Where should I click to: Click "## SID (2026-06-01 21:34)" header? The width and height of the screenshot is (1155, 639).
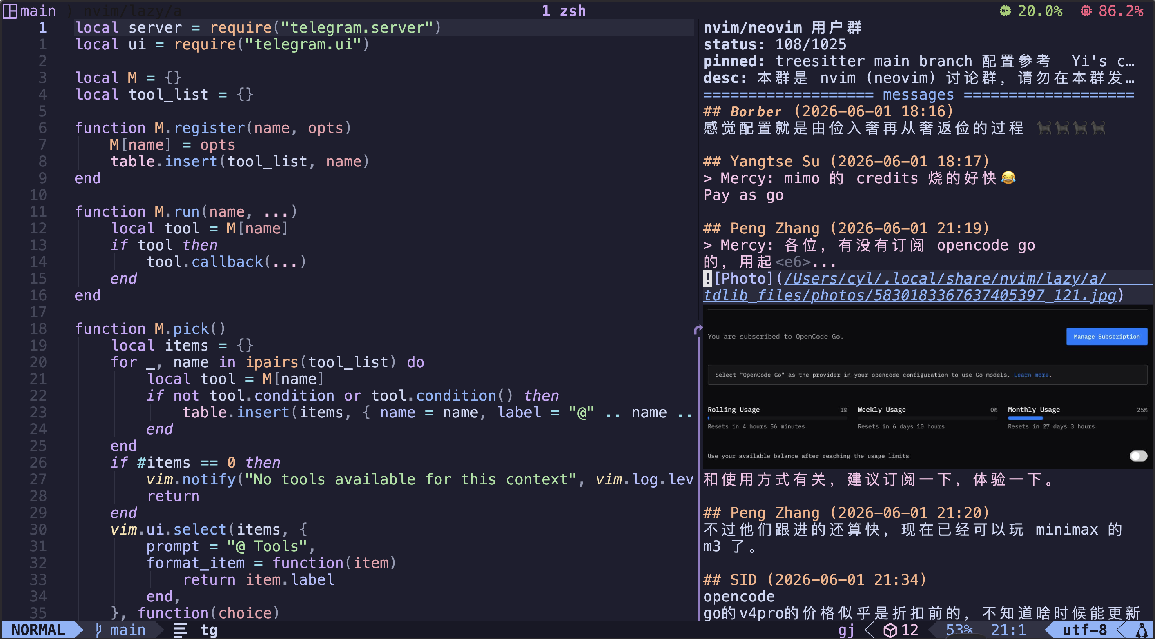pyautogui.click(x=815, y=579)
